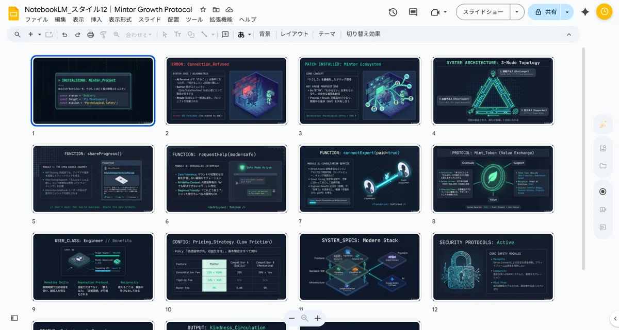Select slide 6 requestHelp thumbnail
Screen dimensions: 619x330
point(226,179)
